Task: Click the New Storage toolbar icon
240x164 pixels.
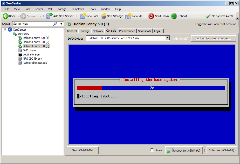Action: click(x=103, y=16)
